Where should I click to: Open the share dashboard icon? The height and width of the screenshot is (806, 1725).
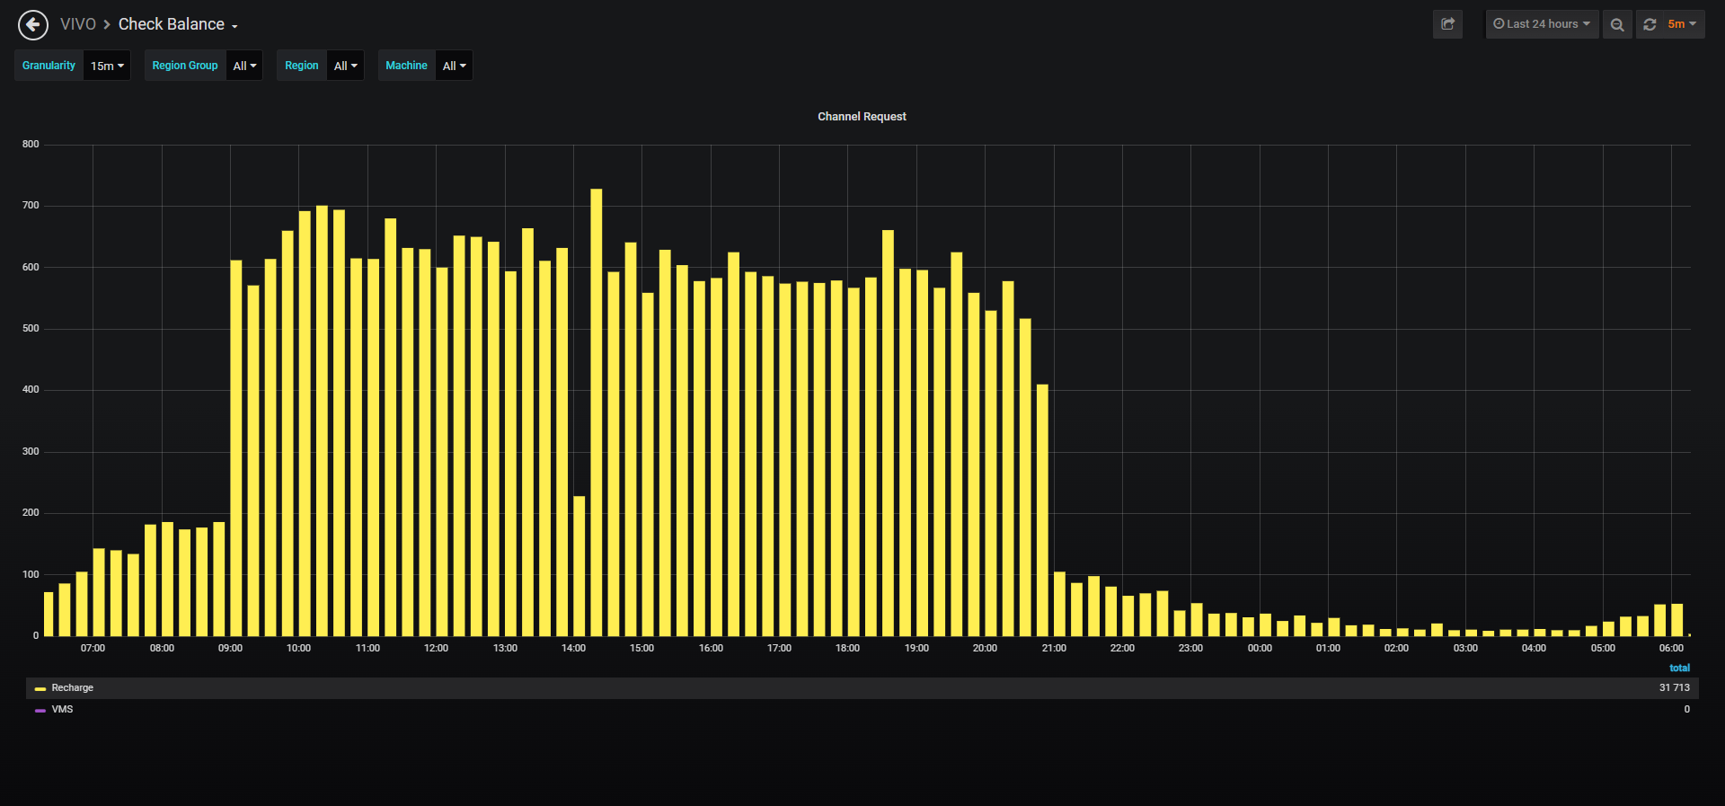[1447, 24]
